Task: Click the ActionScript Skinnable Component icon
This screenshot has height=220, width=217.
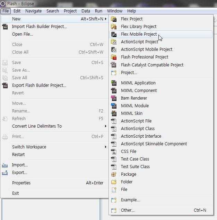Action: 114,144
